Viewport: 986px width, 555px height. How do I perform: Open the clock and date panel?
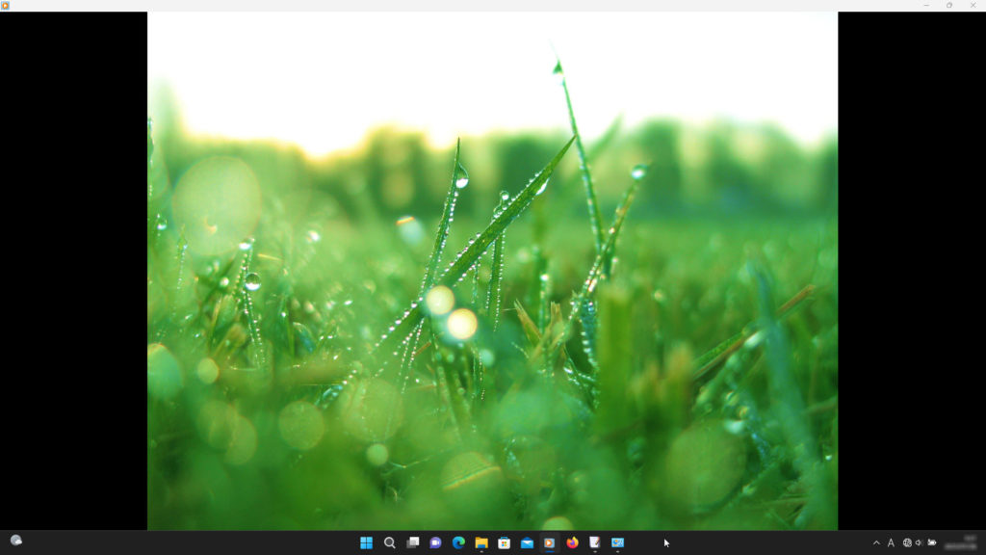pyautogui.click(x=962, y=542)
